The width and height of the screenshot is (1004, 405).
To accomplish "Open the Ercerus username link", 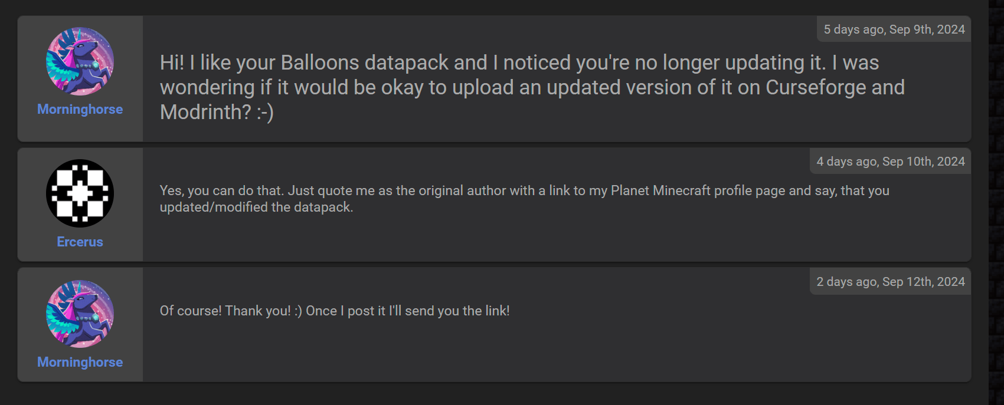I will tap(80, 242).
